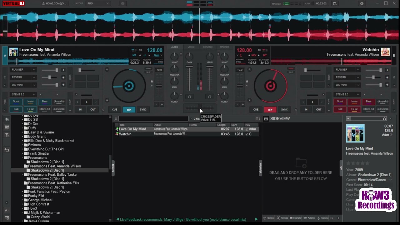Click the Favorites star icon in the browser sidebar
The height and width of the screenshot is (225, 400).
pos(7,119)
